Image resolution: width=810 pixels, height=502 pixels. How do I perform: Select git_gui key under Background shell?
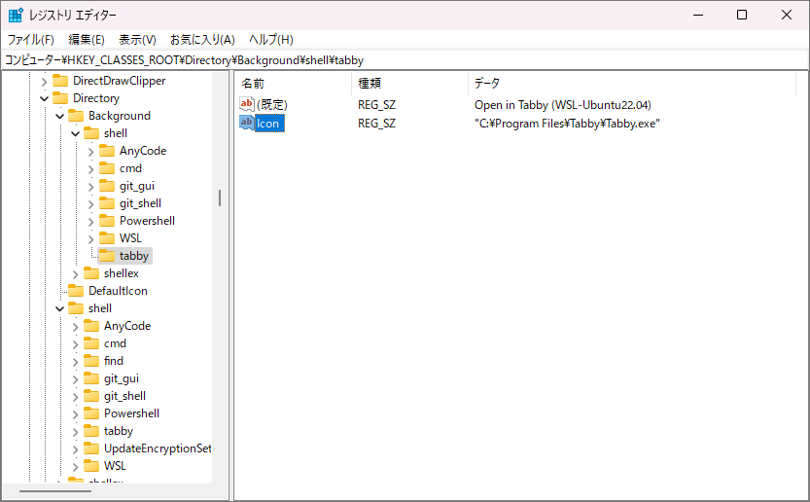pyautogui.click(x=136, y=186)
